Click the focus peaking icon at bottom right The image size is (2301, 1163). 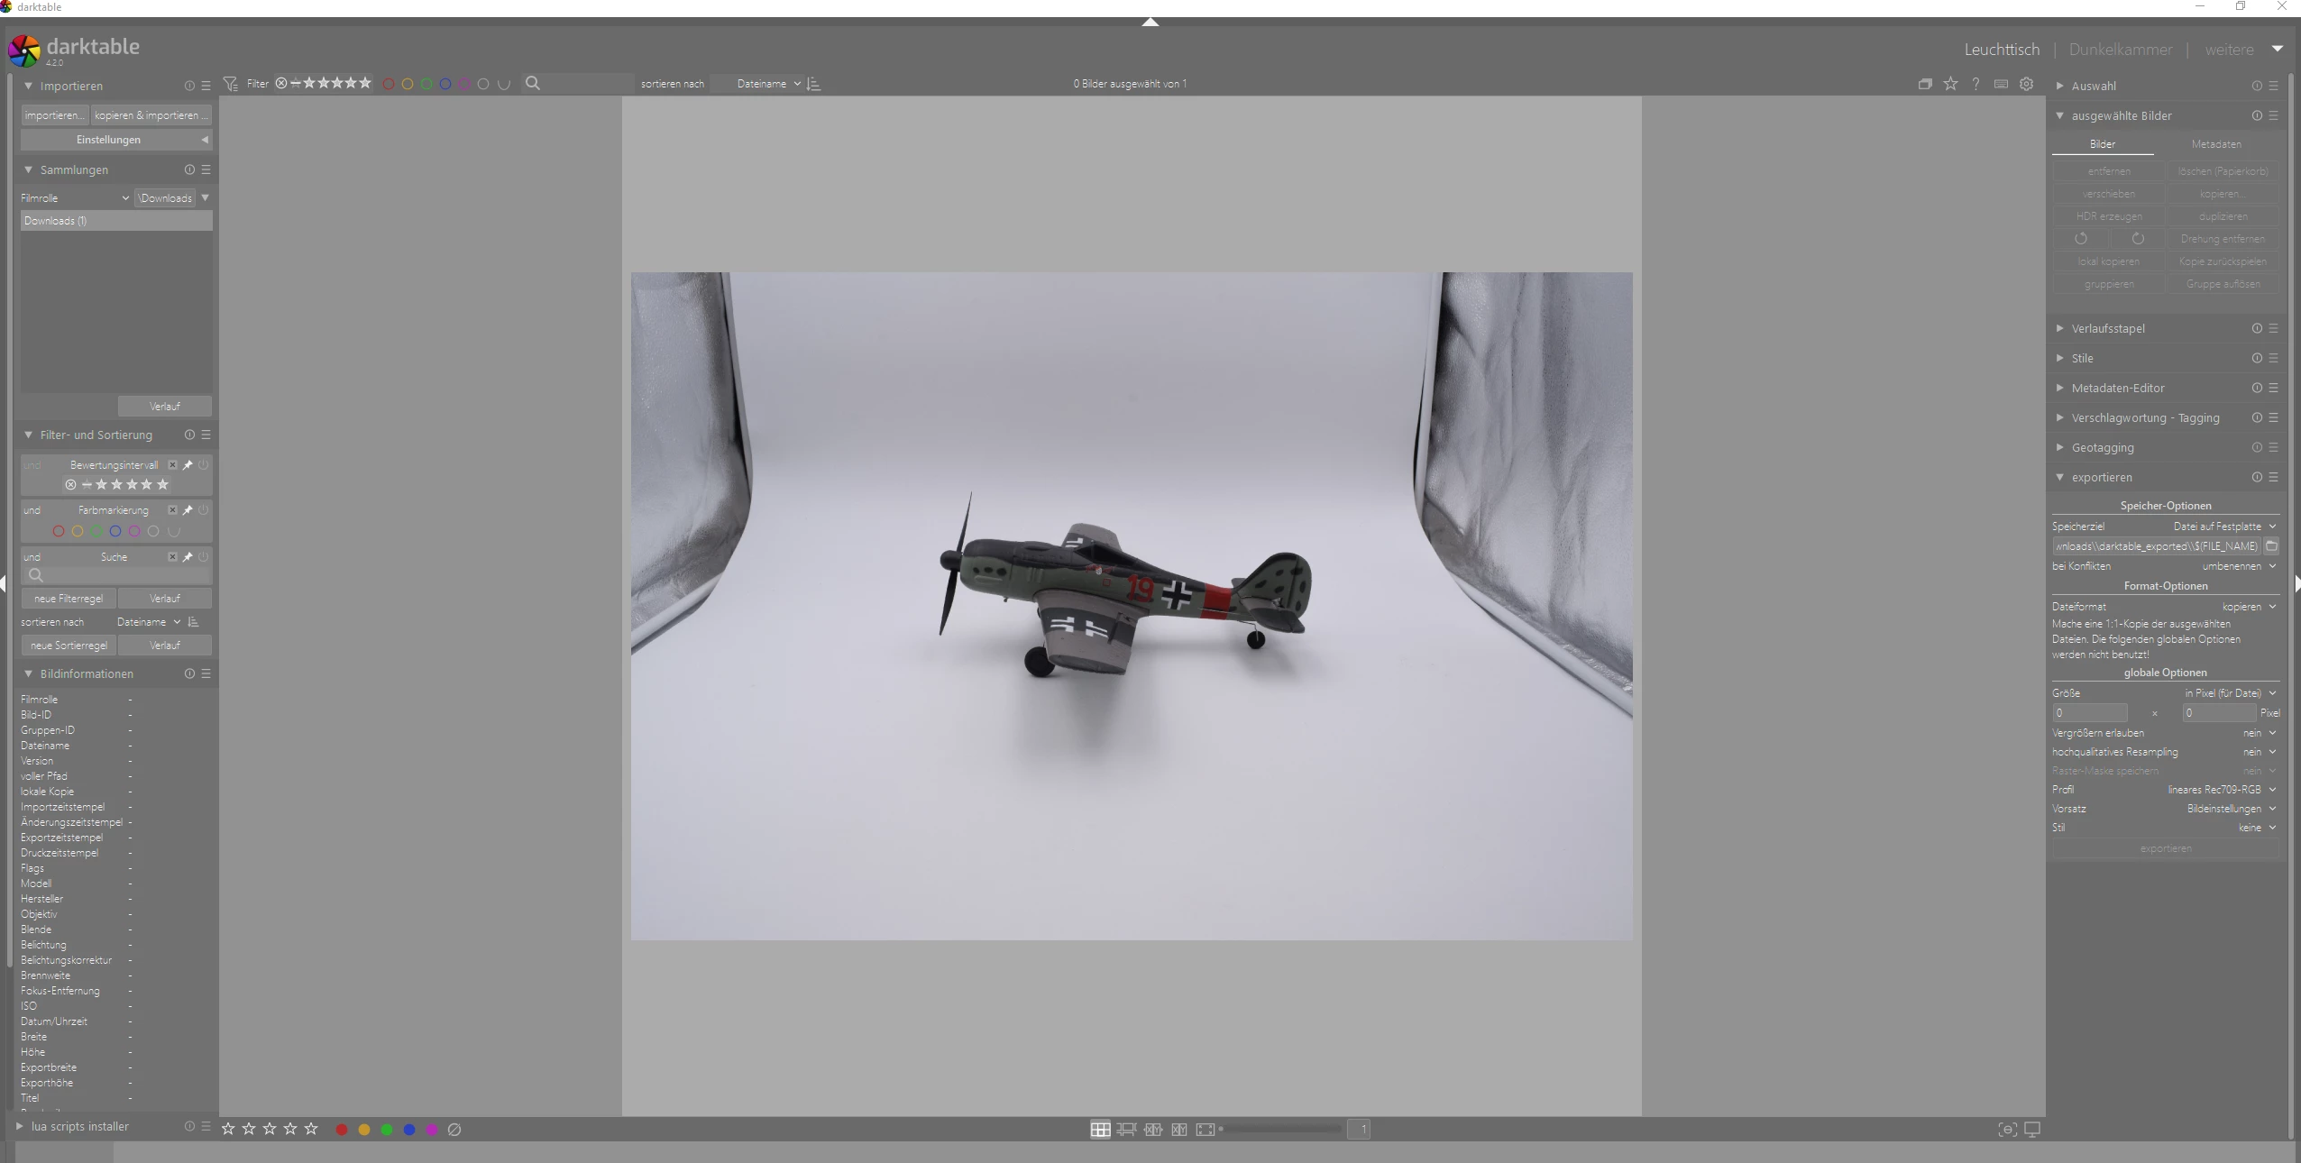[x=2007, y=1130]
